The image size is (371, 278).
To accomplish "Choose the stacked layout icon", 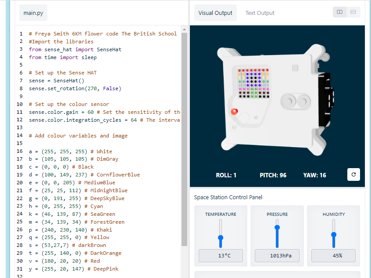I will 353,12.
